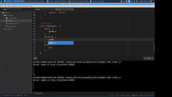Screen dimensions: 172x97
Task: Select the graphql terminal tab in status bar
Action: pos(40,93)
